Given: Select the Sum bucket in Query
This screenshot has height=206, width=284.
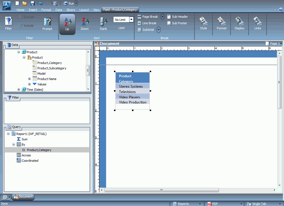Looking at the screenshot, I should click(24, 139).
